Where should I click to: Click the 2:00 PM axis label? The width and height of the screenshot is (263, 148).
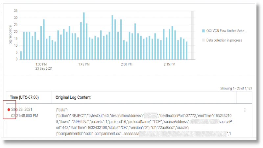(126, 64)
